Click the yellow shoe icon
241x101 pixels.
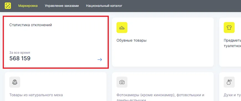(x=122, y=27)
